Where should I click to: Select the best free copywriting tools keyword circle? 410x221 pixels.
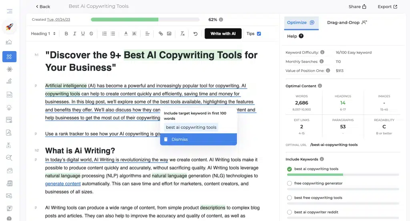point(289,198)
